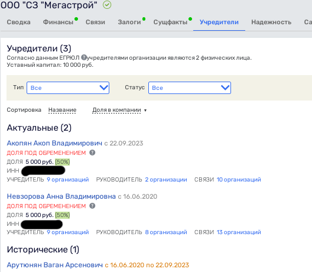312x272 pixels.
Task: View Невзорова's 8 организаций as director
Action: (x=166, y=232)
